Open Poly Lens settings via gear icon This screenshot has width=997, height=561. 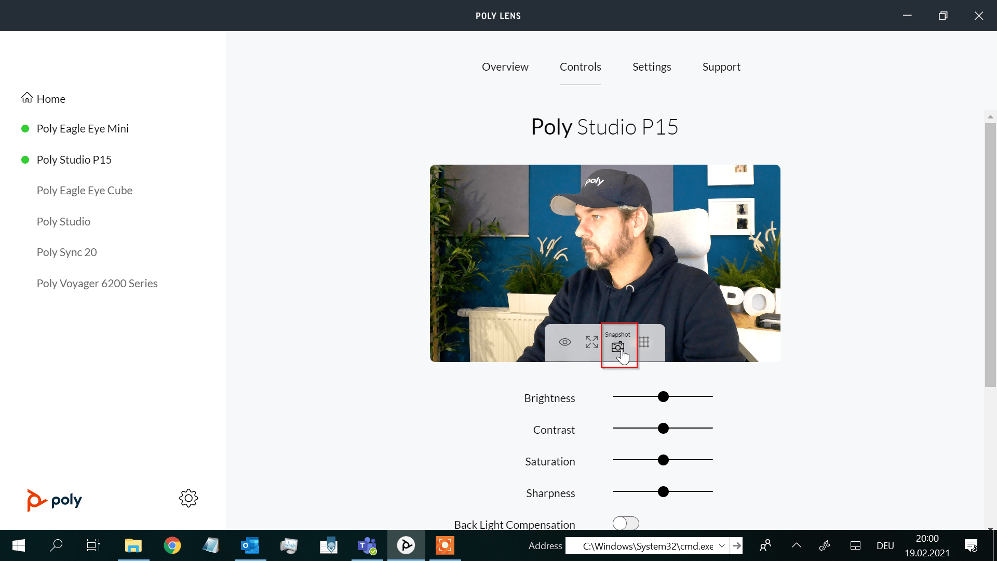point(188,498)
